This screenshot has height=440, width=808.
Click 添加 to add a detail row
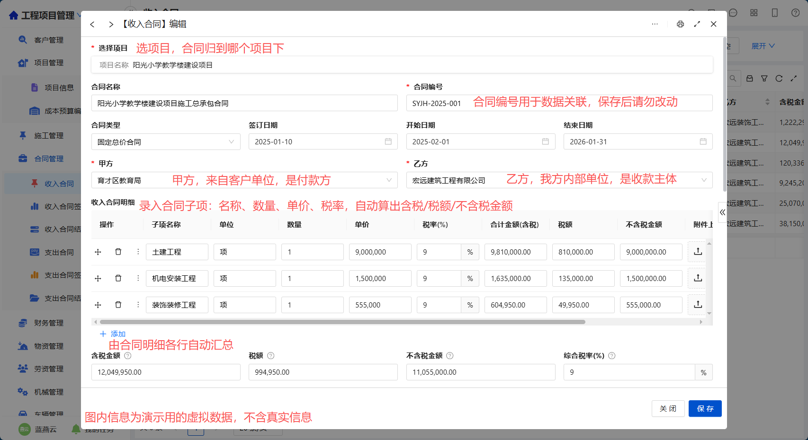113,334
